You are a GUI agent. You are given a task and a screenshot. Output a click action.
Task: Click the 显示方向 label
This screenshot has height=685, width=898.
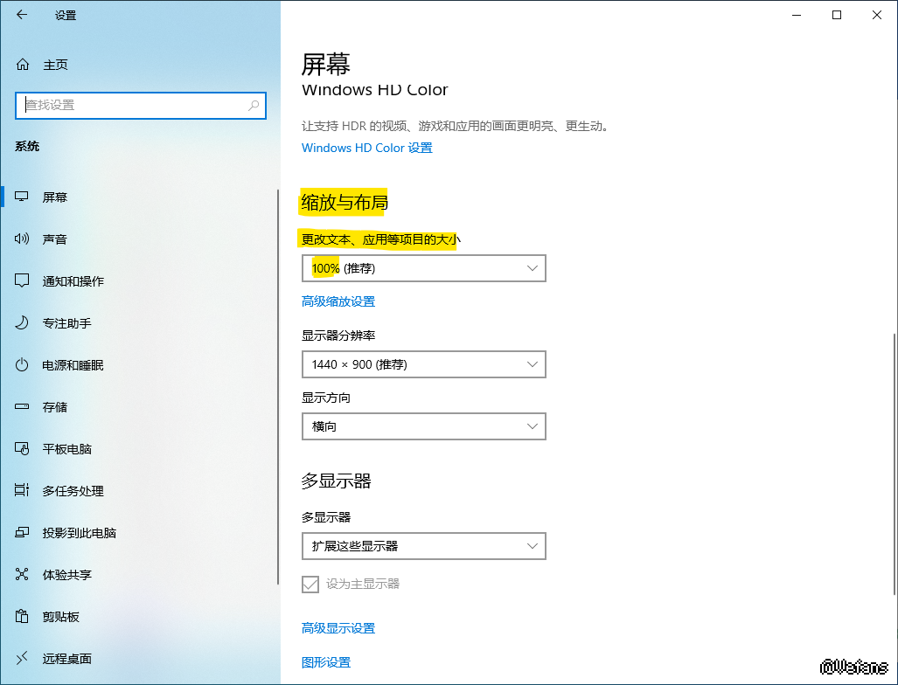(x=326, y=398)
